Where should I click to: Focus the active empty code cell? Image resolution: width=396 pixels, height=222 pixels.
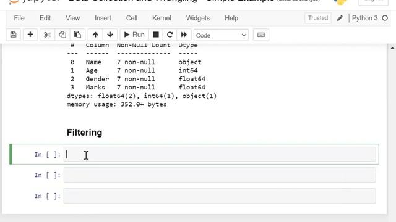click(220, 154)
